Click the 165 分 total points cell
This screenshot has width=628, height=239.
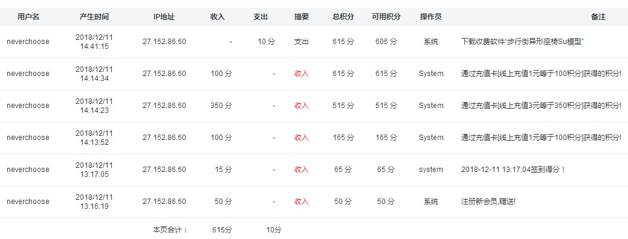click(343, 138)
